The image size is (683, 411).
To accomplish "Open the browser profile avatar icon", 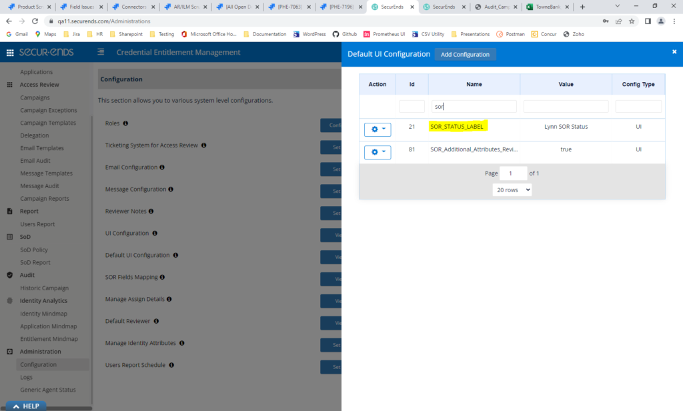I will coord(661,21).
